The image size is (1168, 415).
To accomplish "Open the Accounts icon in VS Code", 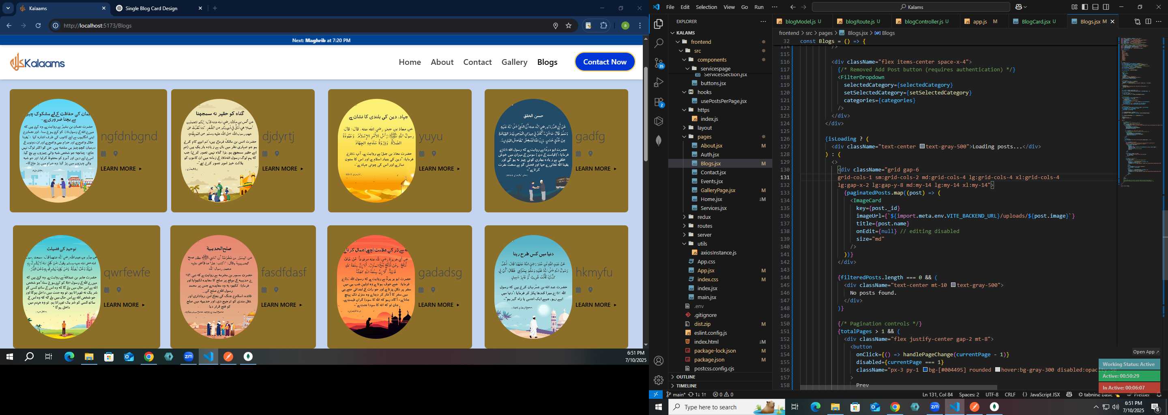I will (x=659, y=361).
